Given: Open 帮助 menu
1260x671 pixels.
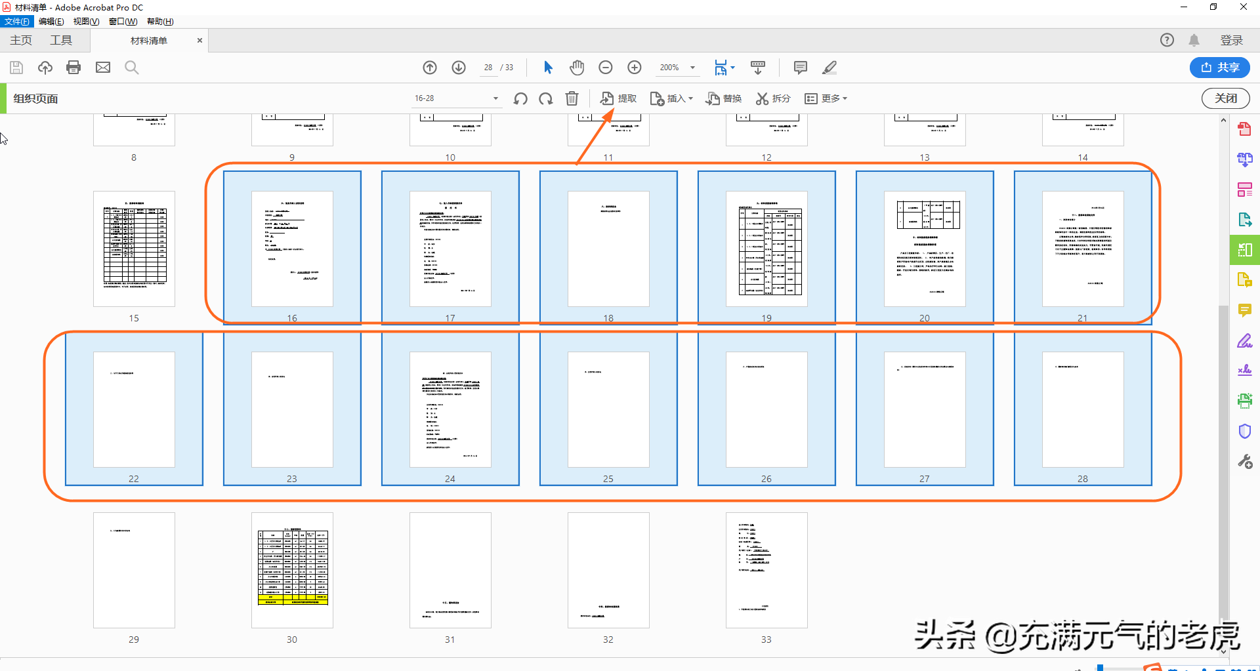Looking at the screenshot, I should [x=160, y=22].
